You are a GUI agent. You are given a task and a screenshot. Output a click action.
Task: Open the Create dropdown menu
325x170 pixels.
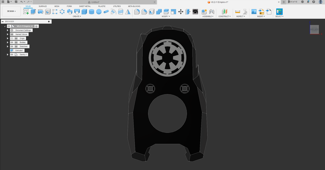pos(77,16)
